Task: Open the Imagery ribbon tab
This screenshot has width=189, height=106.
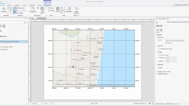Action: [x=32, y=5]
